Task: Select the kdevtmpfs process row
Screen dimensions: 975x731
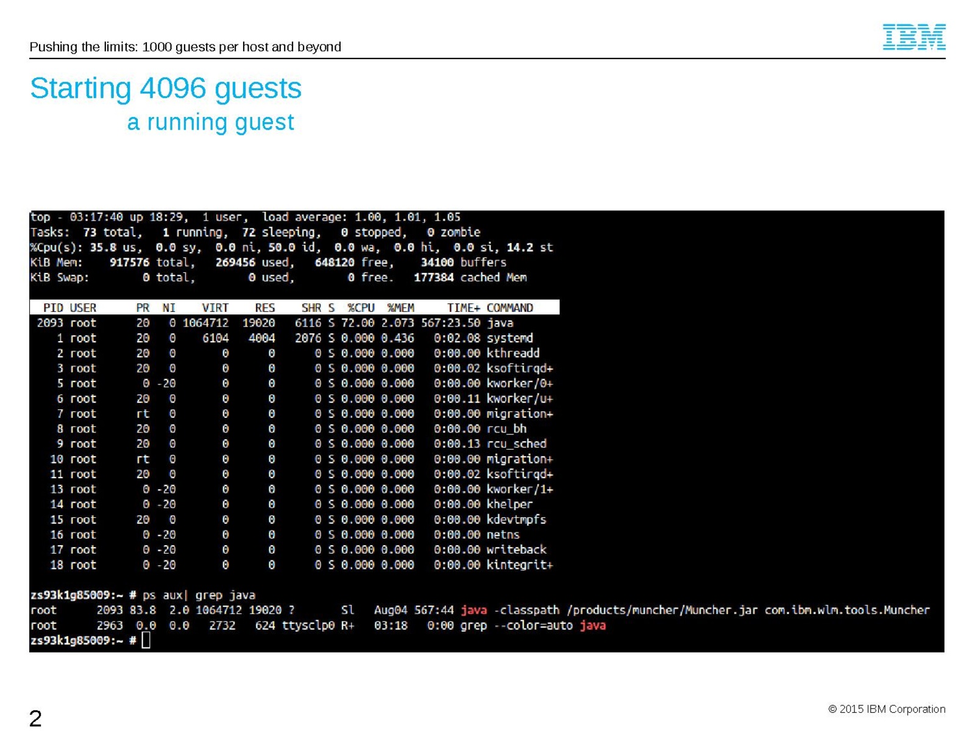Action: click(x=291, y=520)
